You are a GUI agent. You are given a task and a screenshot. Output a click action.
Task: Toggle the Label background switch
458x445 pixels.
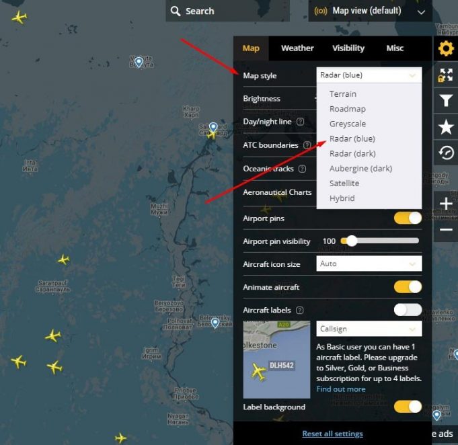click(408, 407)
